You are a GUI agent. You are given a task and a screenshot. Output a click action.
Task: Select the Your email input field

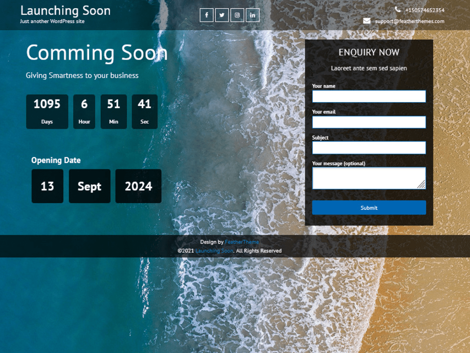pyautogui.click(x=369, y=122)
